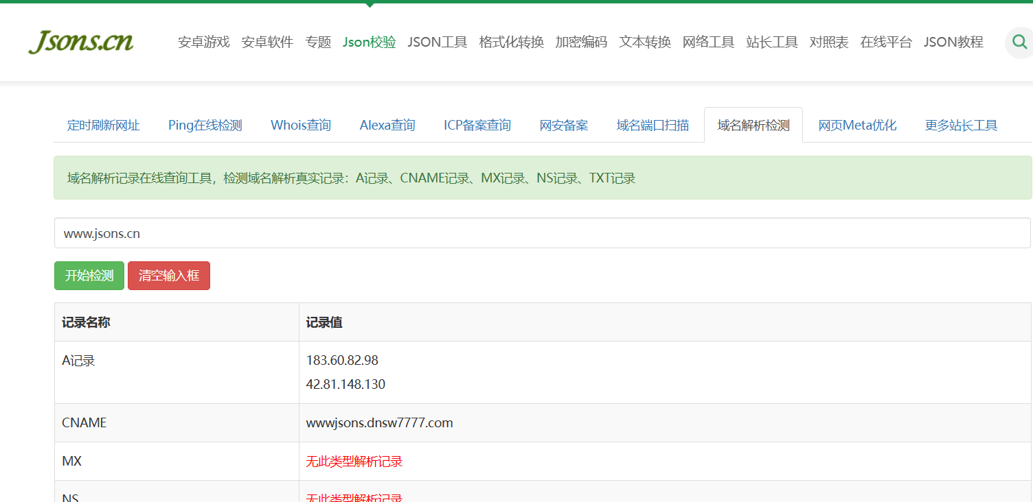Open the 格式化转换 menu
The width and height of the screenshot is (1033, 502).
click(511, 43)
